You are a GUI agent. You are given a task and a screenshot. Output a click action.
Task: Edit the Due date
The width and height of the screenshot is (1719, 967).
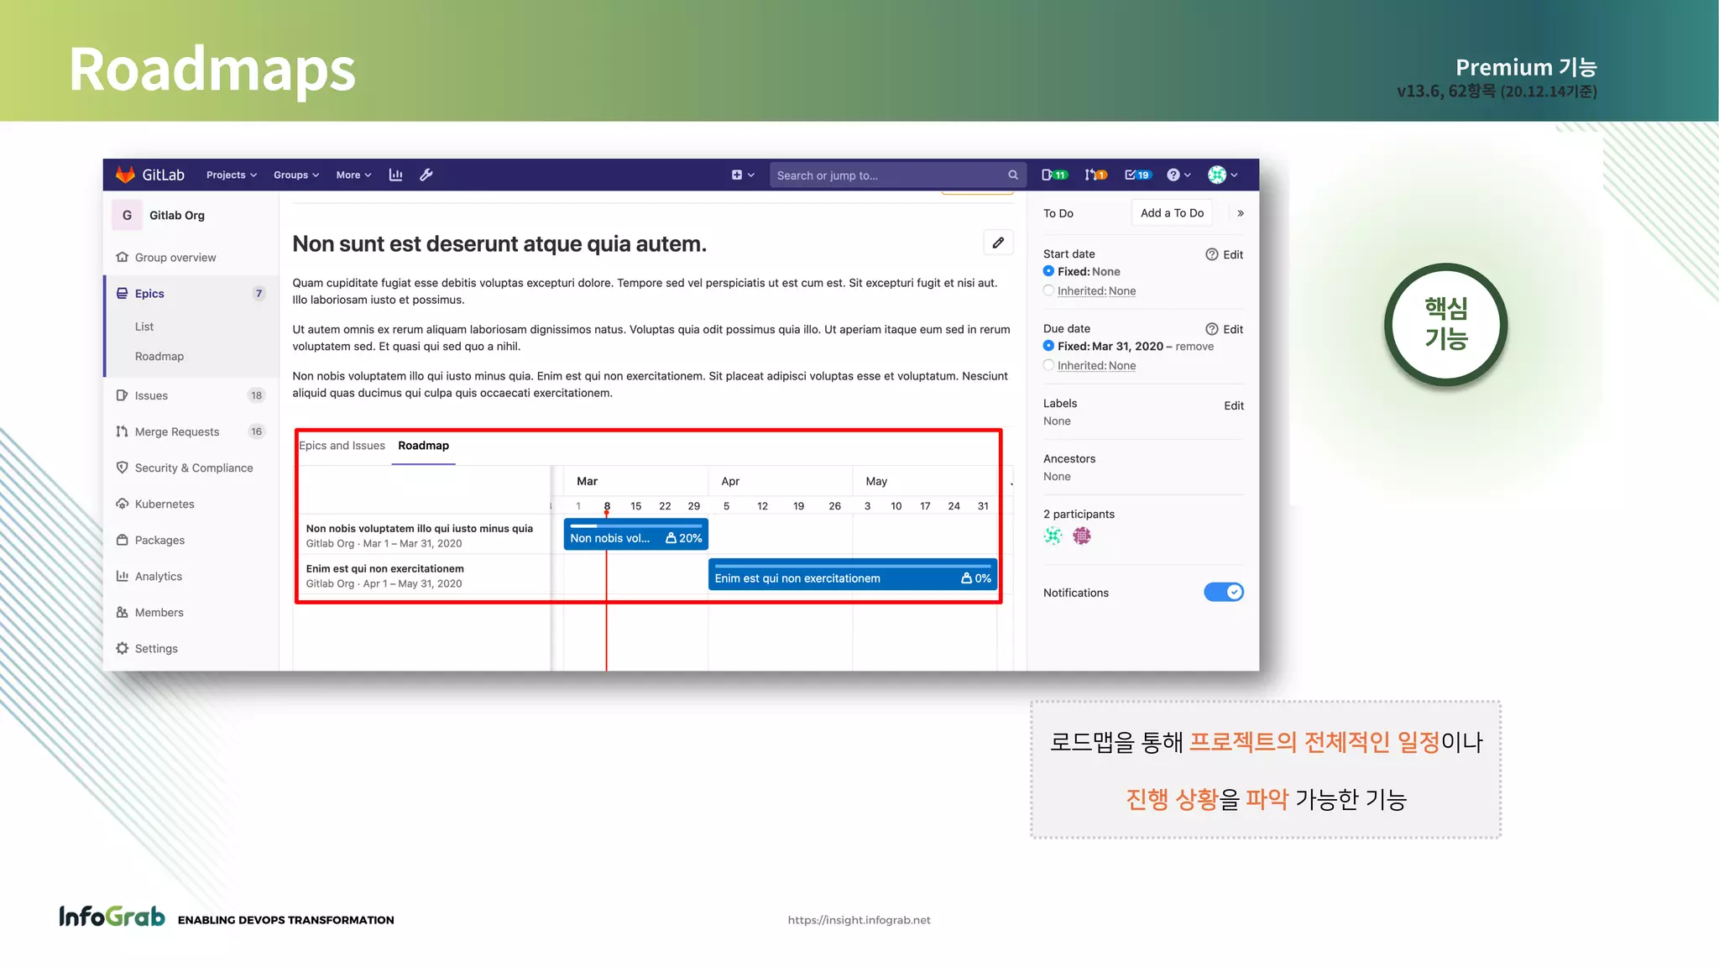click(x=1233, y=329)
